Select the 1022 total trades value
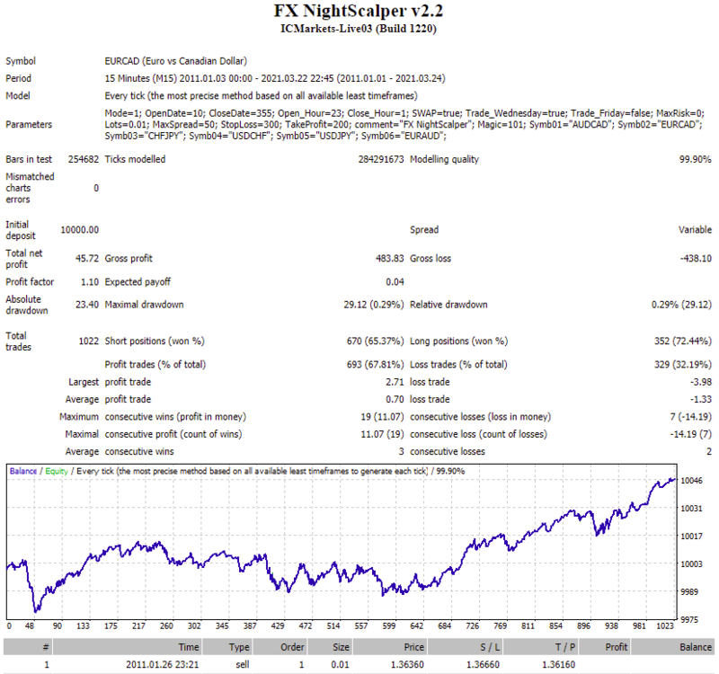The image size is (719, 674). tap(89, 341)
